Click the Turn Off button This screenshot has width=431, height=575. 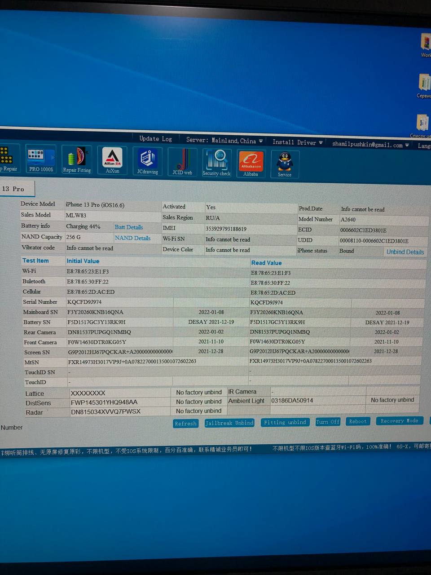pyautogui.click(x=328, y=422)
